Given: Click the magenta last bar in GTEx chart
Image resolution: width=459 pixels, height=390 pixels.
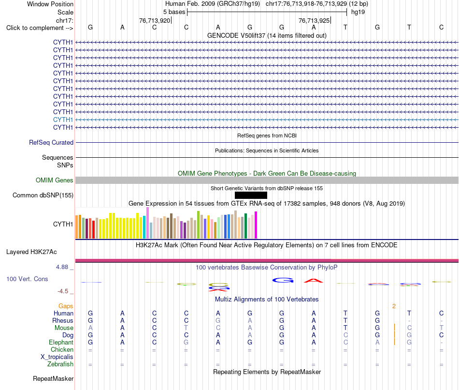Looking at the screenshot, I should [x=256, y=225].
